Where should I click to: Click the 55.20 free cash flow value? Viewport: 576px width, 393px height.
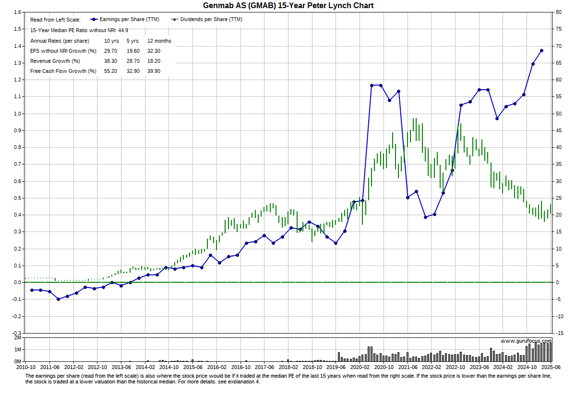tap(110, 71)
